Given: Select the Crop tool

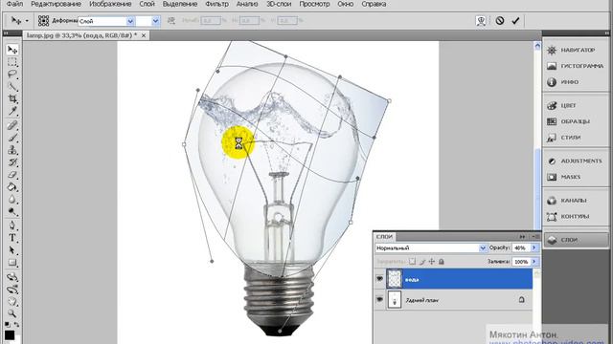Looking at the screenshot, I should (12, 98).
